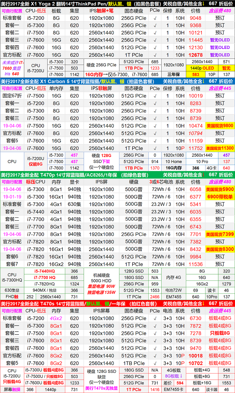
Task: Click the 11752 price cell
Action: click(x=195, y=148)
